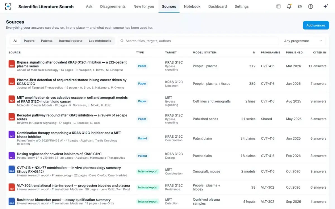Click 'Cell lines and xenografts' model system cell
This screenshot has width=335, height=209.
point(212,101)
